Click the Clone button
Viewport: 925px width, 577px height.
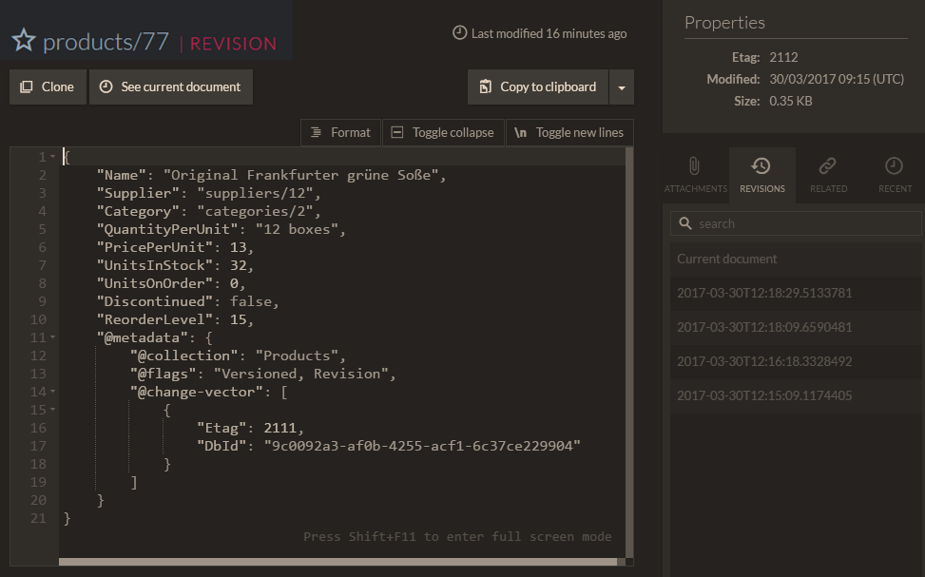(48, 87)
